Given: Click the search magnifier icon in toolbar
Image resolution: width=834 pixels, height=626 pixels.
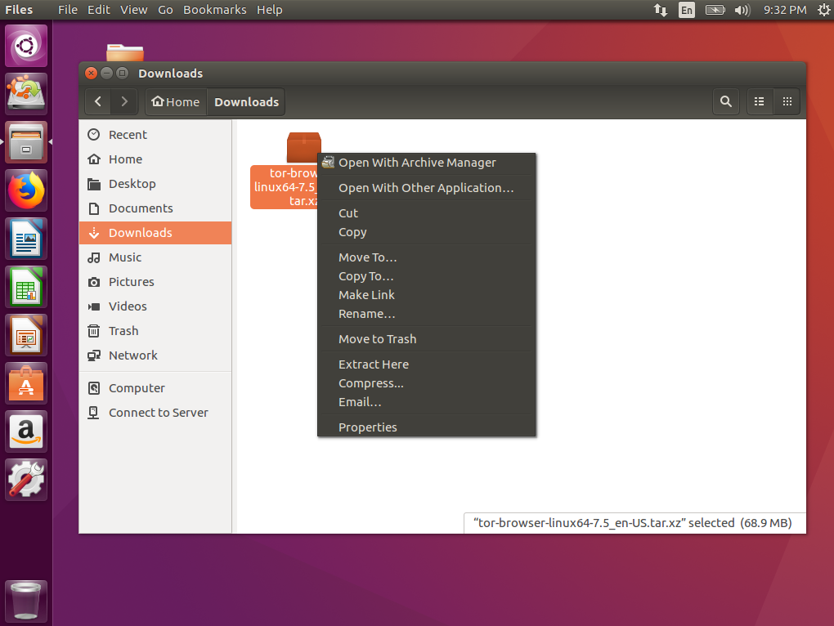Looking at the screenshot, I should point(725,102).
